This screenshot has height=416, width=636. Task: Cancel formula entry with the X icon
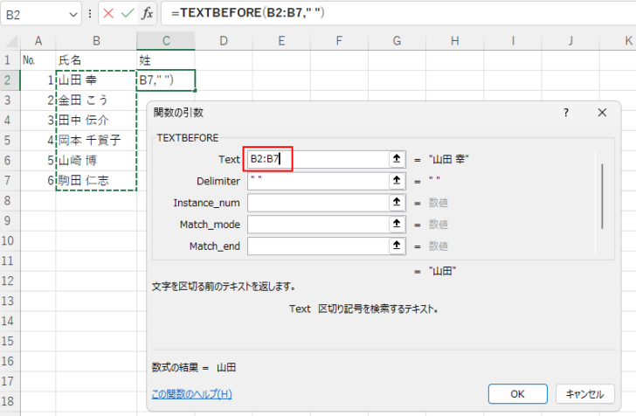[107, 15]
